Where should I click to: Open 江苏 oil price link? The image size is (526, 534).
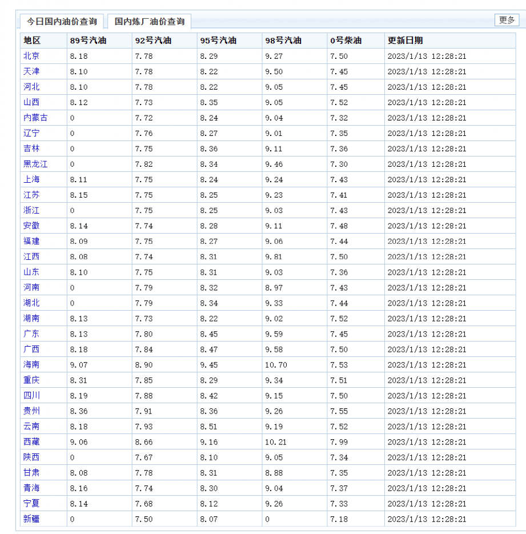point(31,195)
